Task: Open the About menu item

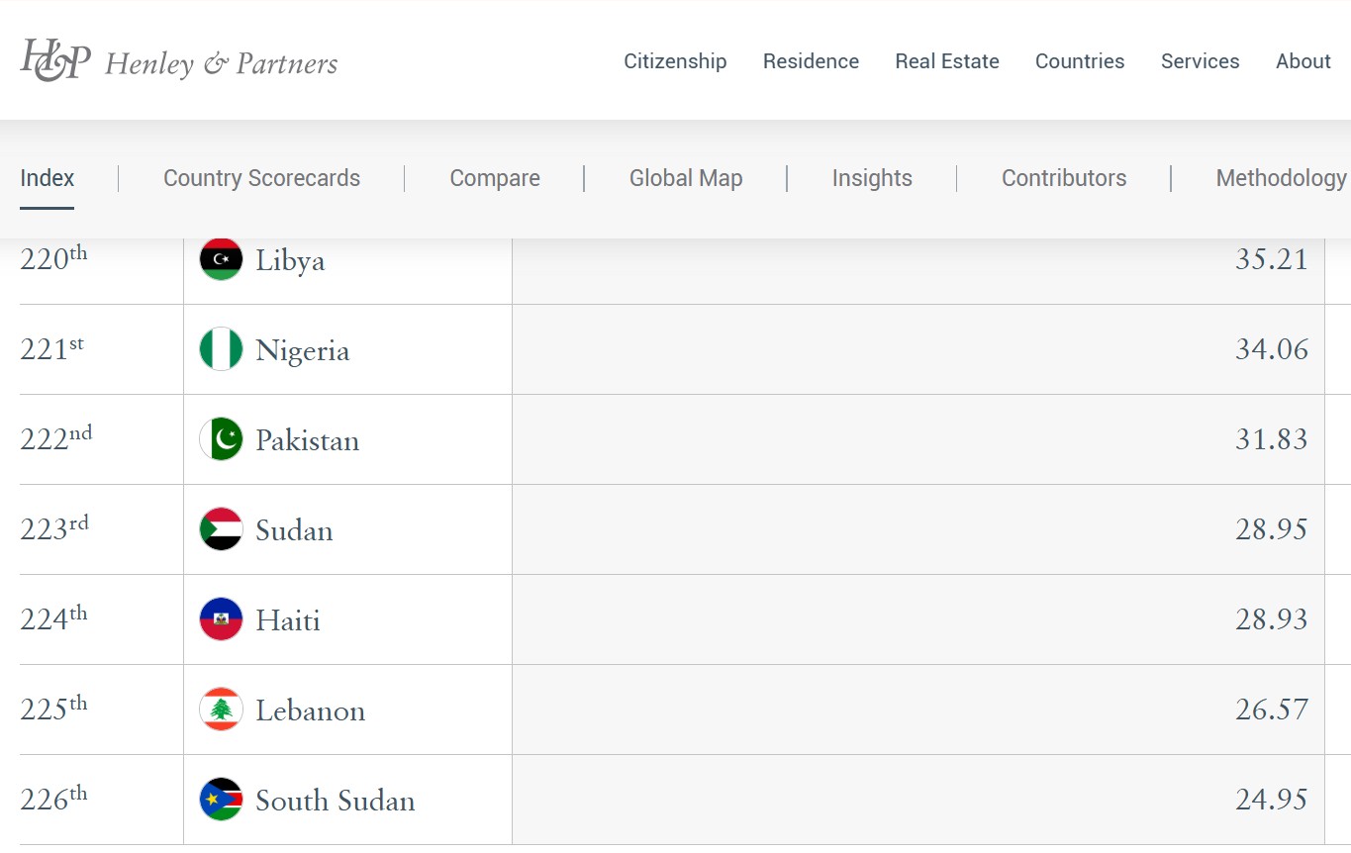Action: tap(1303, 61)
